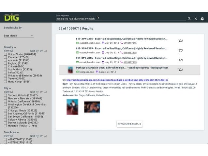Check the Hong Kong country filter

(5, 82)
